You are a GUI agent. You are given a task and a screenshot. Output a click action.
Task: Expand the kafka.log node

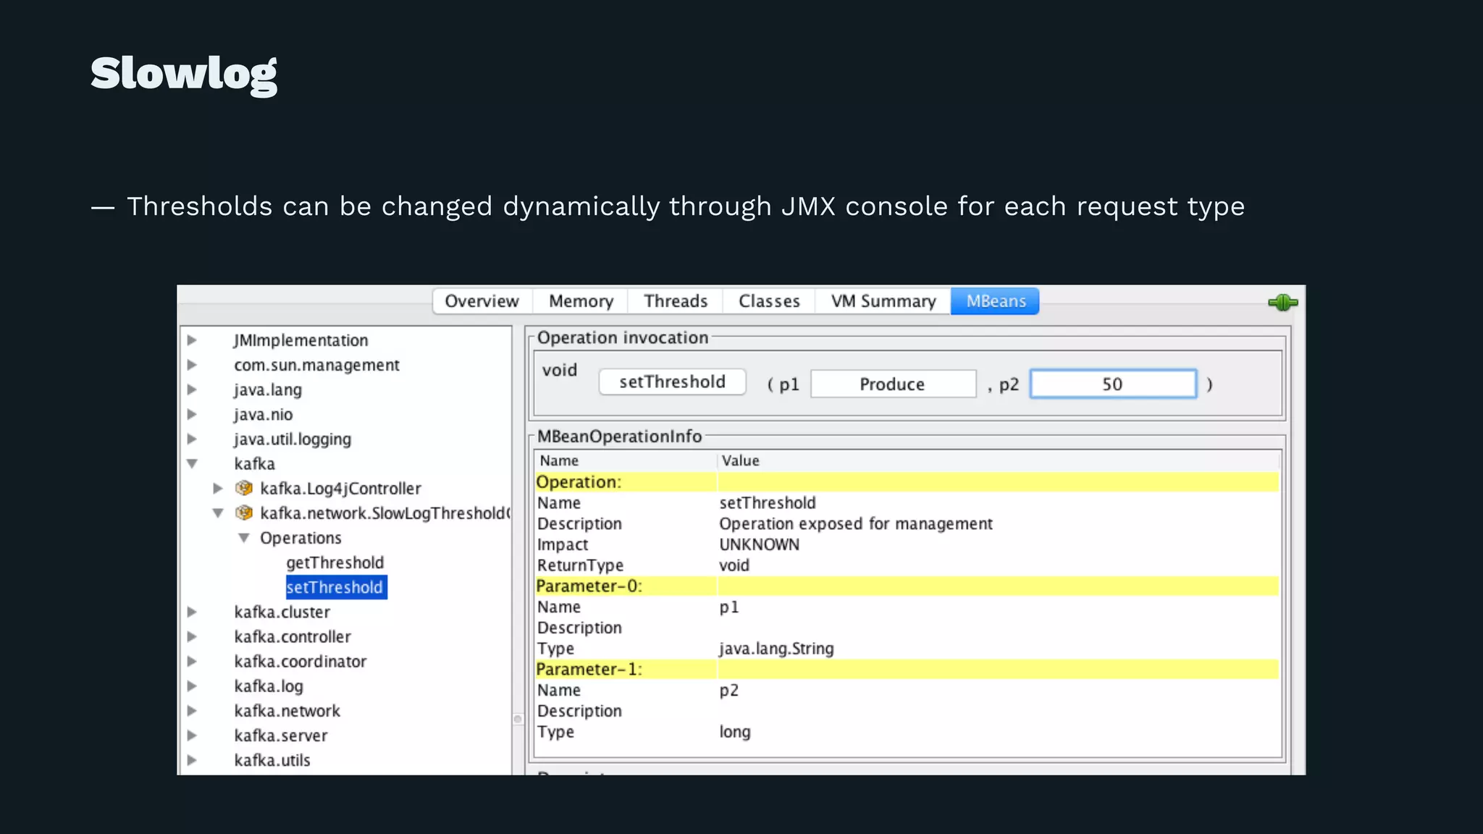[x=192, y=686]
